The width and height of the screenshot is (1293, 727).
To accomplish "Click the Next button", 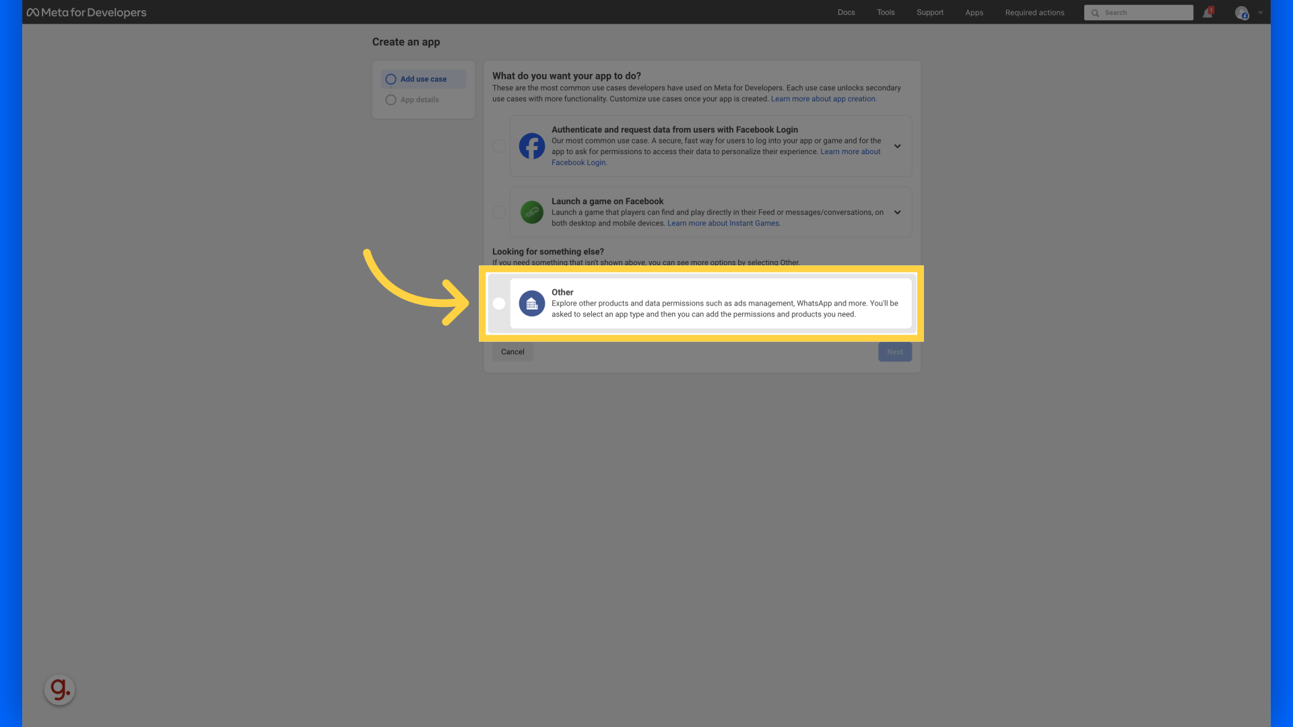I will (894, 352).
